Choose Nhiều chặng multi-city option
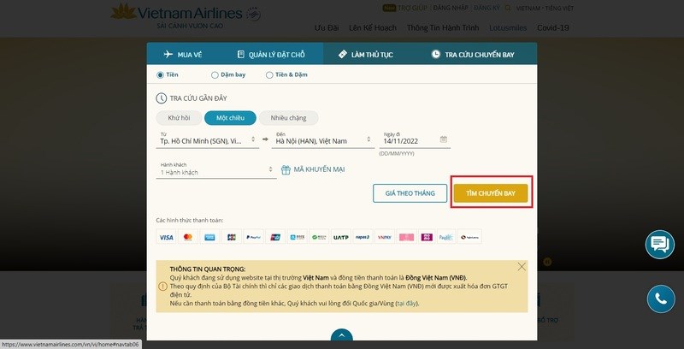Screen dimensions: 684x349 [x=288, y=118]
